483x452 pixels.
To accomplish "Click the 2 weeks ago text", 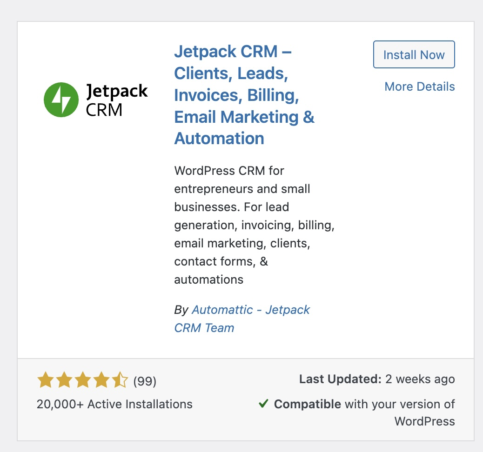I will (x=421, y=379).
